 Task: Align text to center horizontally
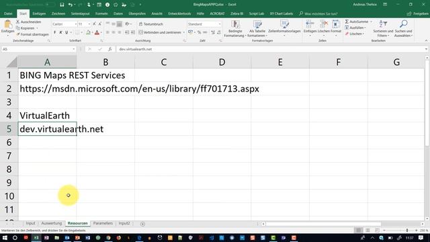coord(114,32)
